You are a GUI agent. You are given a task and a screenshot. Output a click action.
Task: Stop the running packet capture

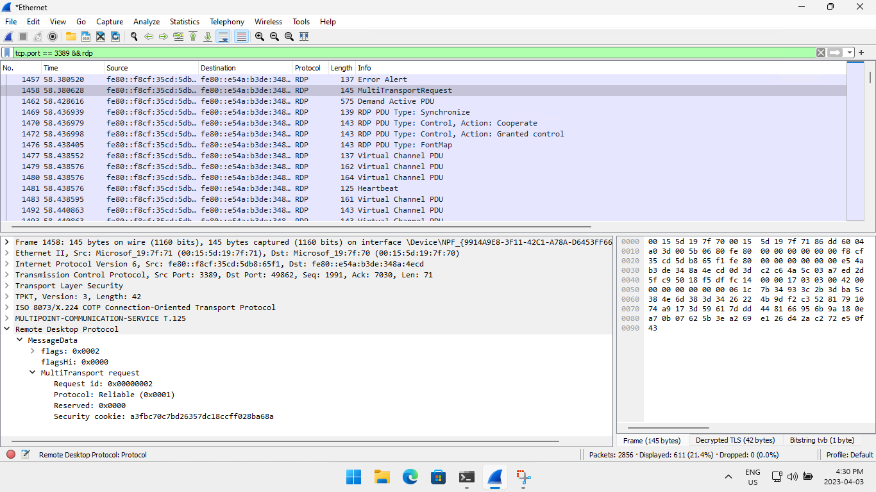pyautogui.click(x=23, y=37)
